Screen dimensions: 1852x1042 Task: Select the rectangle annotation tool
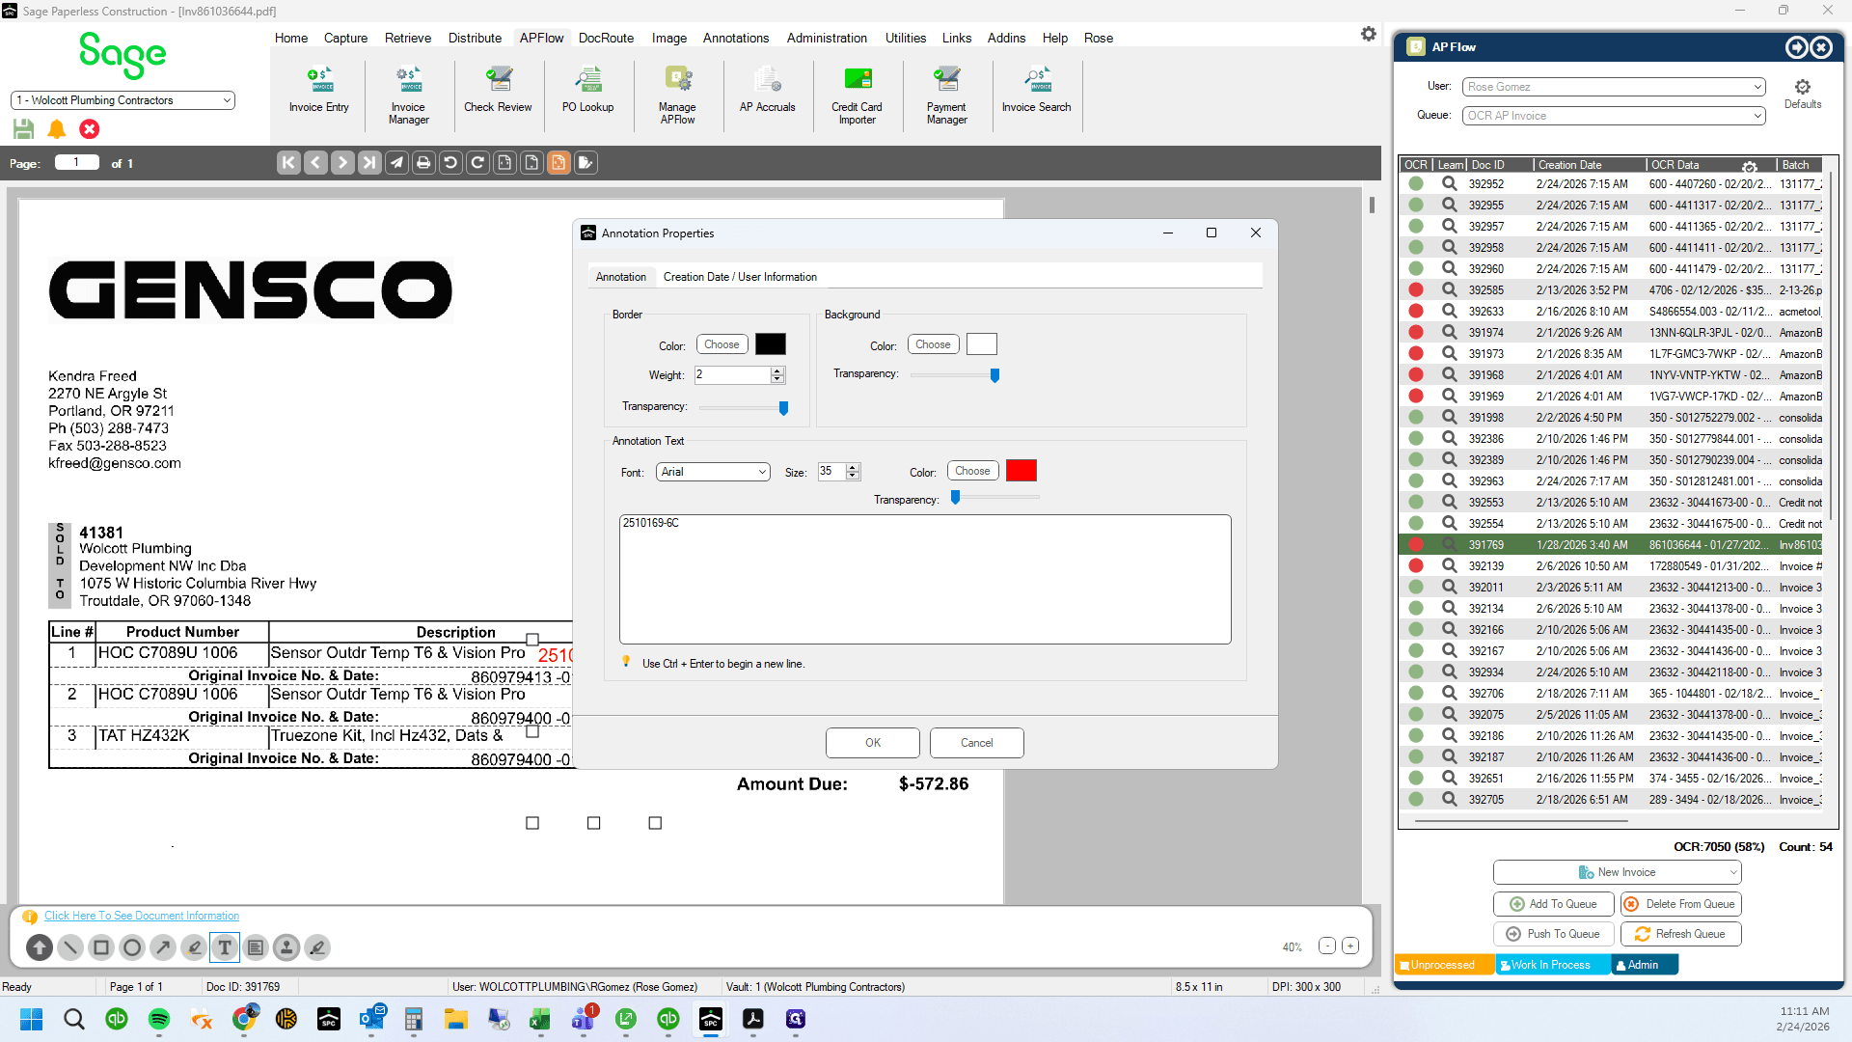[x=101, y=947]
